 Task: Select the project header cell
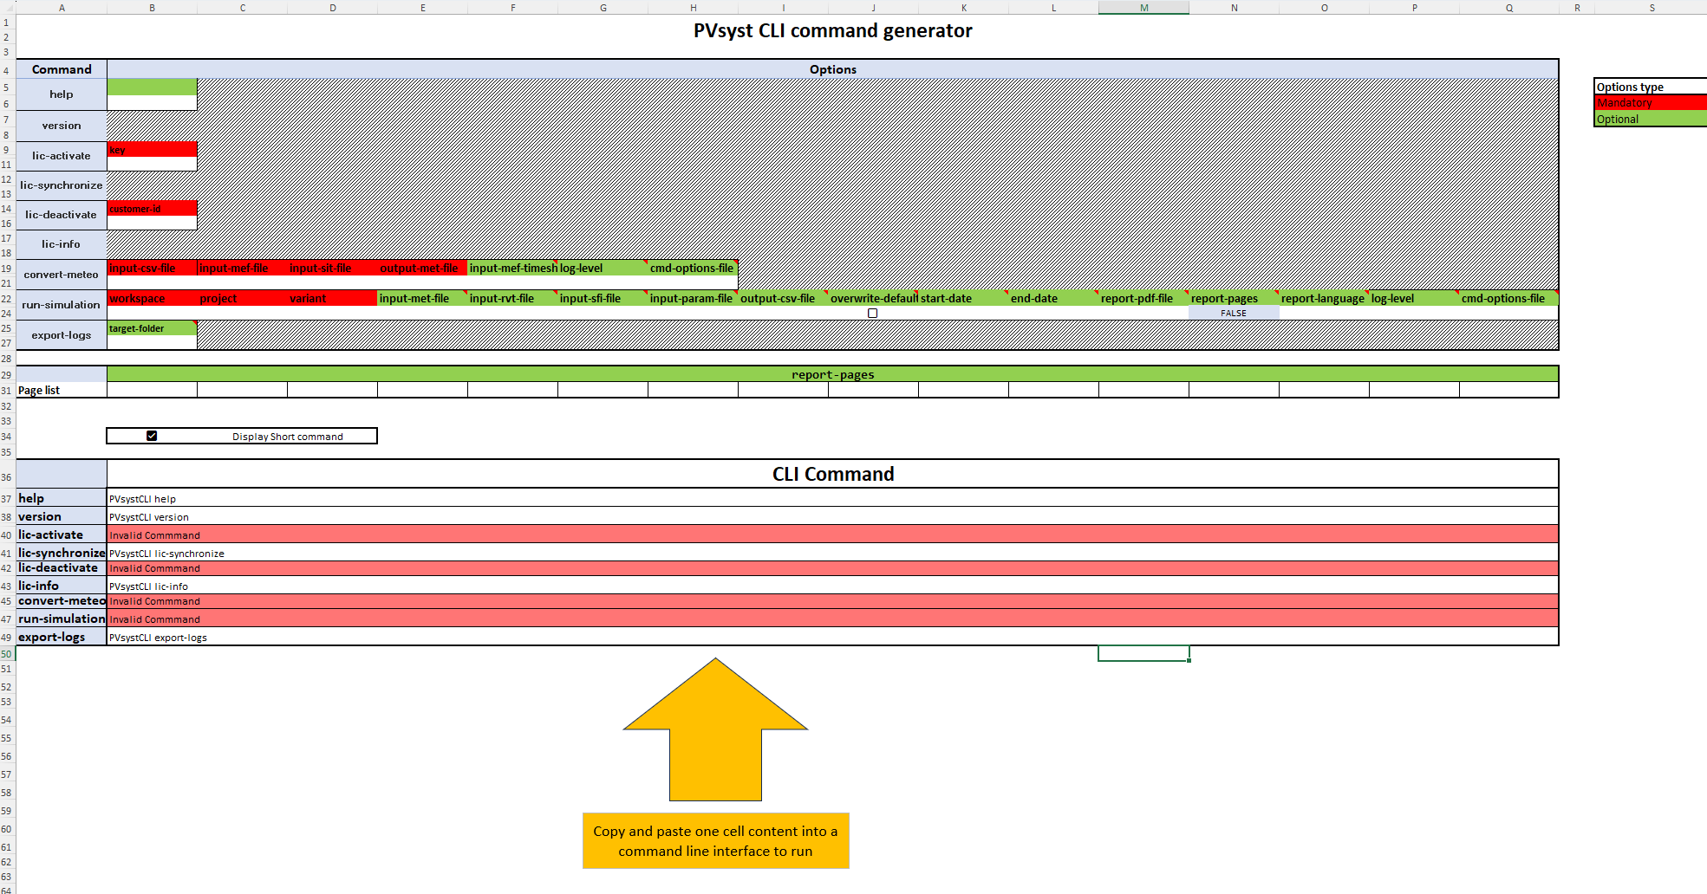(242, 298)
